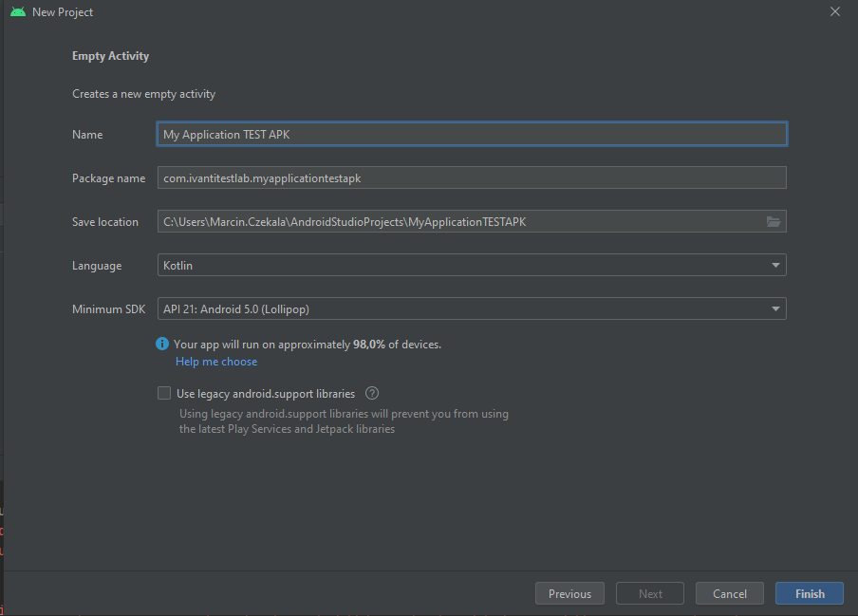
Task: Click the Previous button
Action: pyautogui.click(x=569, y=592)
